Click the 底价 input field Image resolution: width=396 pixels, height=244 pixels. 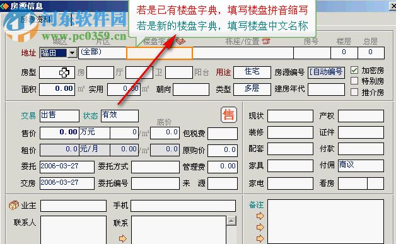click(165, 133)
